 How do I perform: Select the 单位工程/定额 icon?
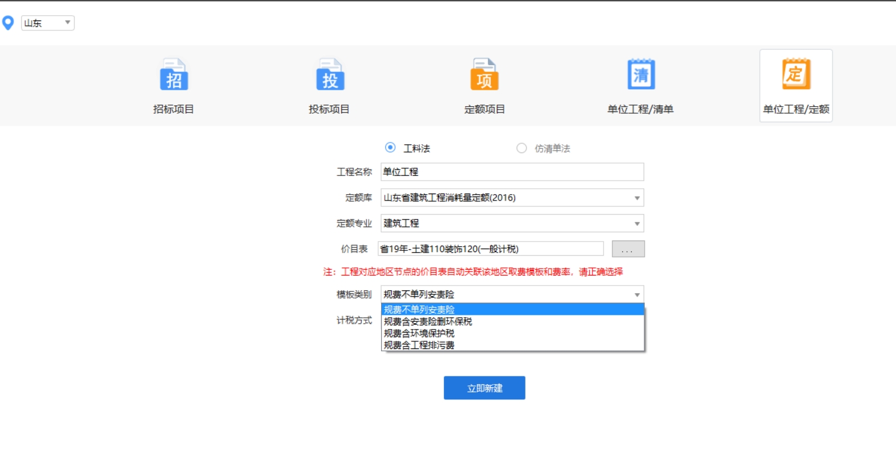[x=796, y=74]
